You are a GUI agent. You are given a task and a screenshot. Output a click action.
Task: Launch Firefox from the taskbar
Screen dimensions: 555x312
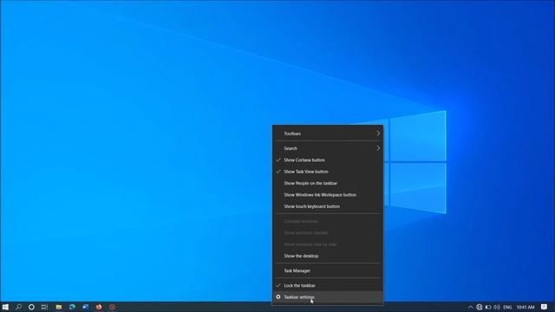(x=99, y=307)
